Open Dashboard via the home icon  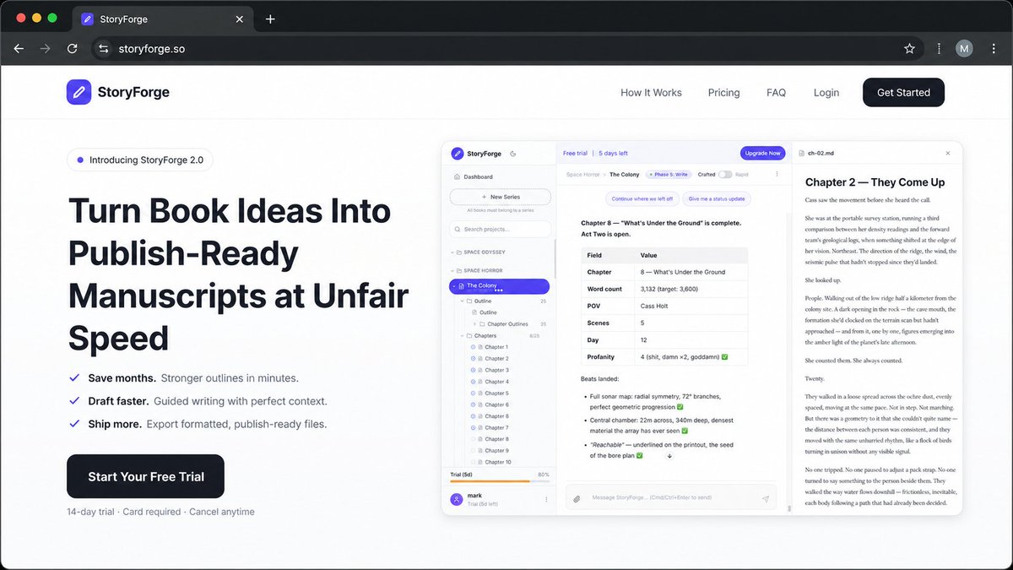457,176
